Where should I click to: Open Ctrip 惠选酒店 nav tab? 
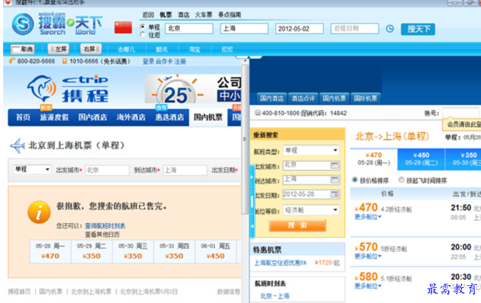169,117
